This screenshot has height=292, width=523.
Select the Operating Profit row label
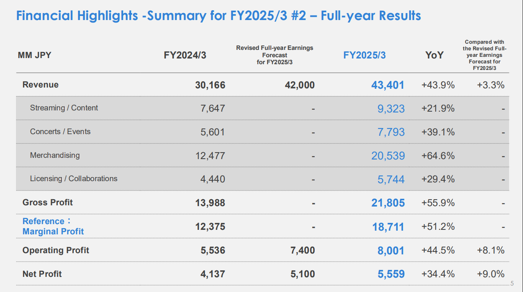(56, 250)
